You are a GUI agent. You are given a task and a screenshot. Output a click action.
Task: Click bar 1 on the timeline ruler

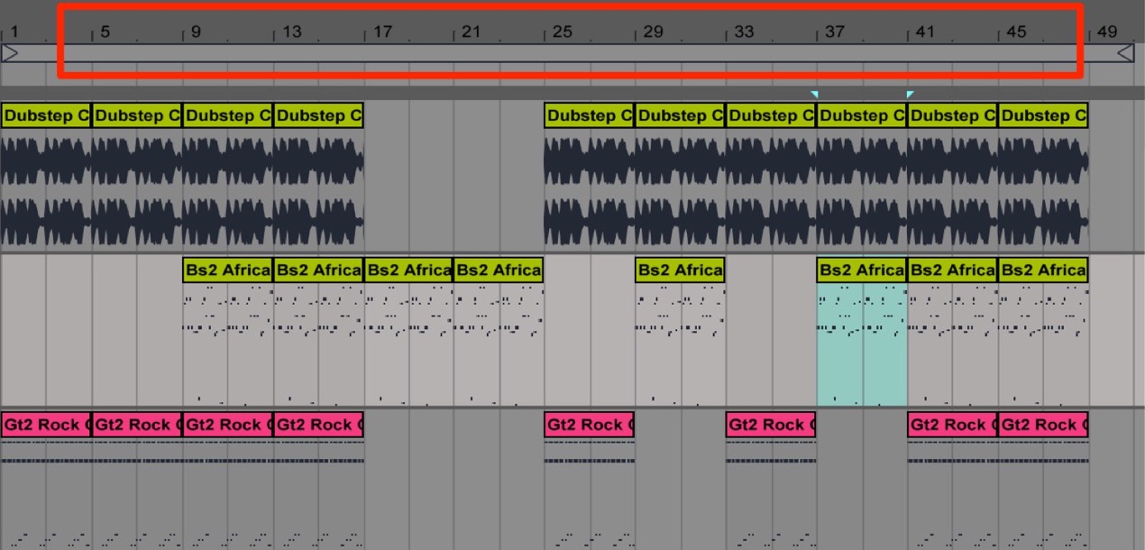pyautogui.click(x=14, y=32)
